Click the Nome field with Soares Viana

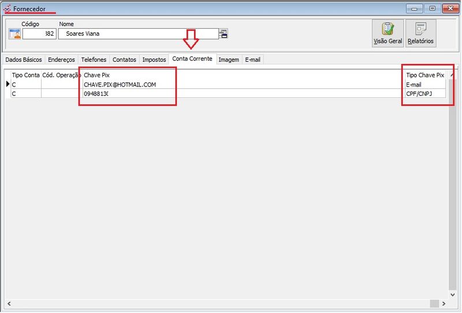click(139, 34)
